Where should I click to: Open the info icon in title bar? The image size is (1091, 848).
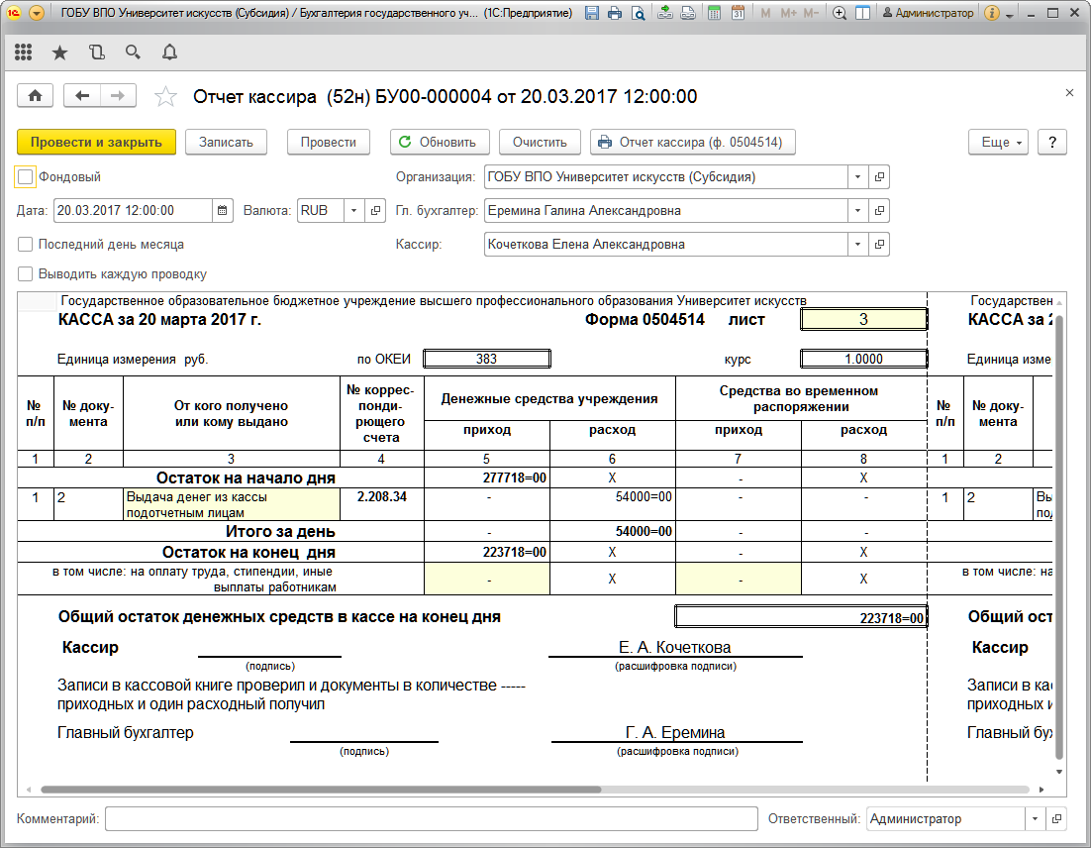(x=992, y=13)
